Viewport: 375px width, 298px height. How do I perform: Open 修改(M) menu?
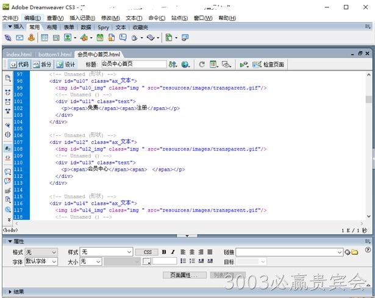click(x=110, y=18)
